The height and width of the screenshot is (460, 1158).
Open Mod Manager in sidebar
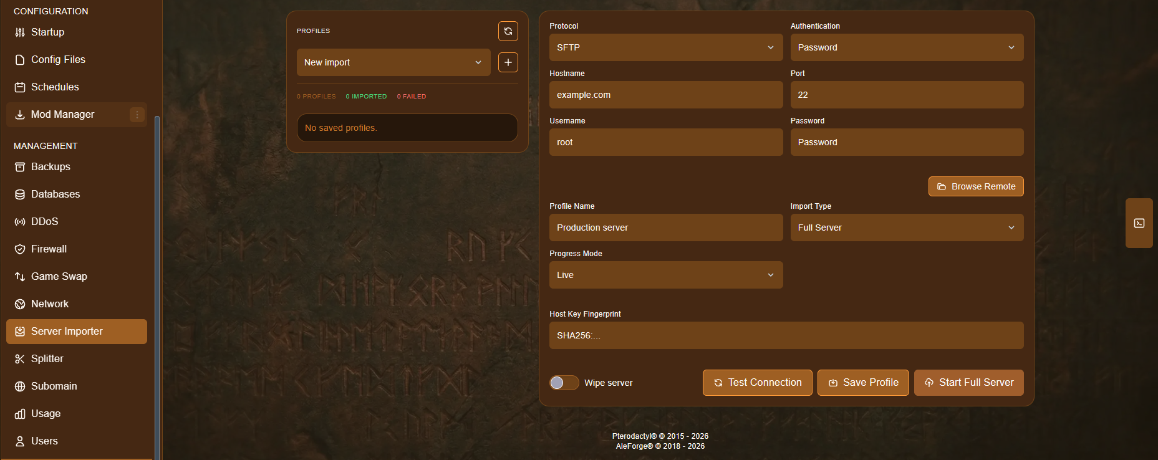pyautogui.click(x=77, y=115)
